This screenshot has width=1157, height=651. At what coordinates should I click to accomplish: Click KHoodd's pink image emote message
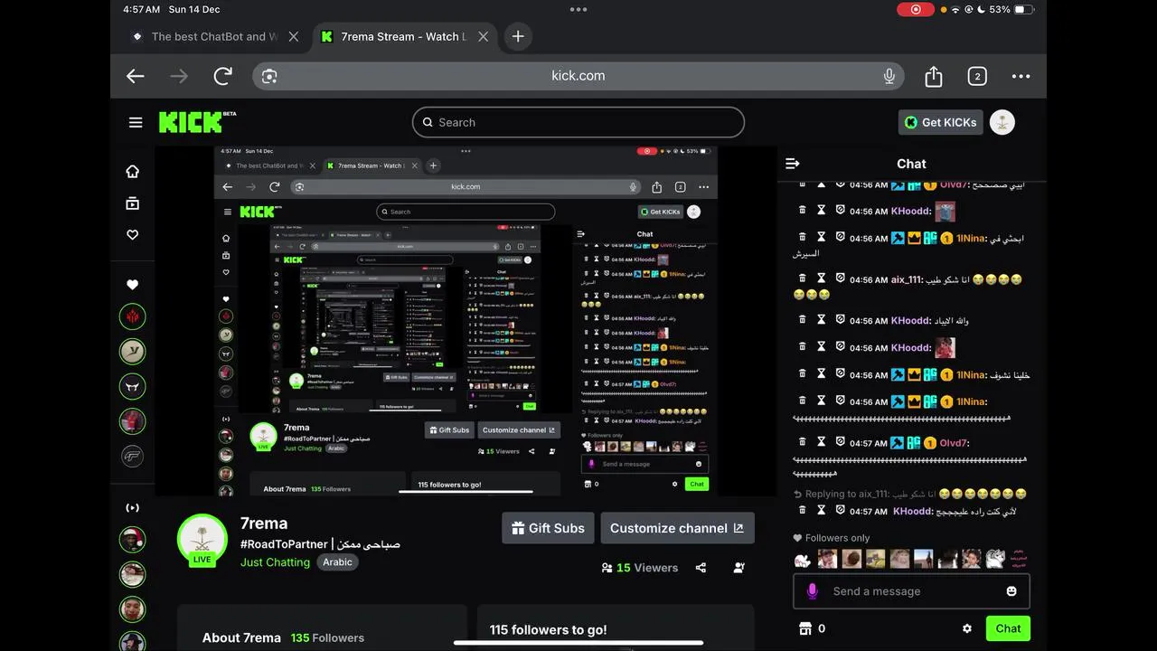pos(945,347)
